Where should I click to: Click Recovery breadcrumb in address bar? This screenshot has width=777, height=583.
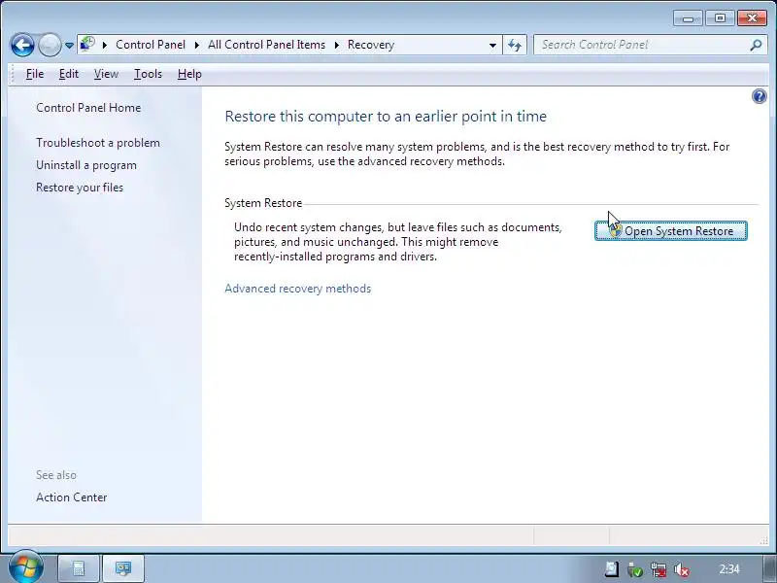(371, 45)
